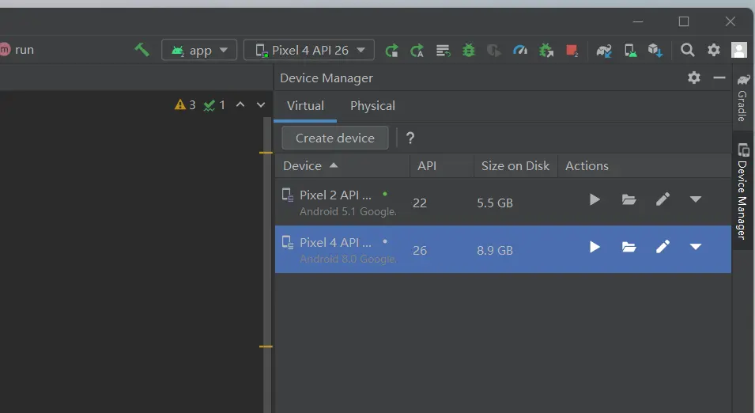This screenshot has height=413, width=755.
Task: Launch the Pixel 2 API 22 emulator
Action: 595,199
